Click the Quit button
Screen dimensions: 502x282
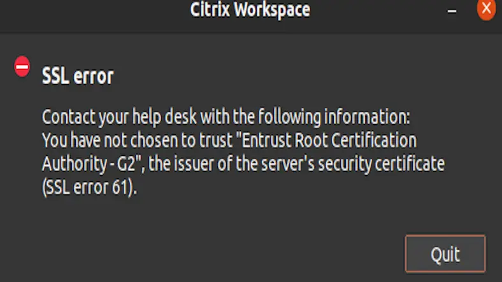coord(445,255)
